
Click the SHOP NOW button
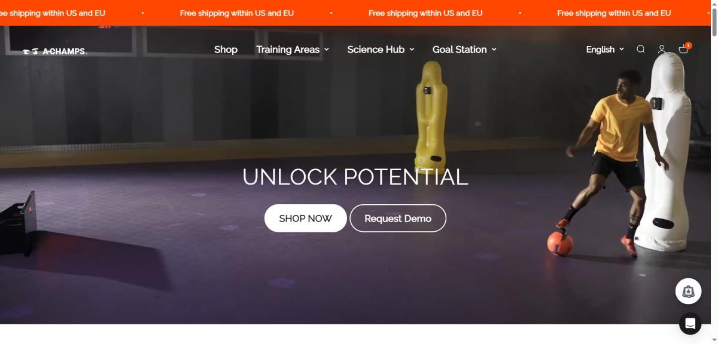[305, 218]
